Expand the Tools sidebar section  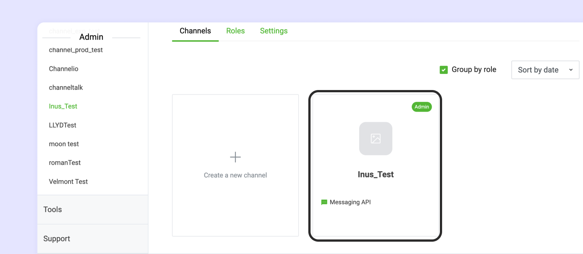[53, 210]
